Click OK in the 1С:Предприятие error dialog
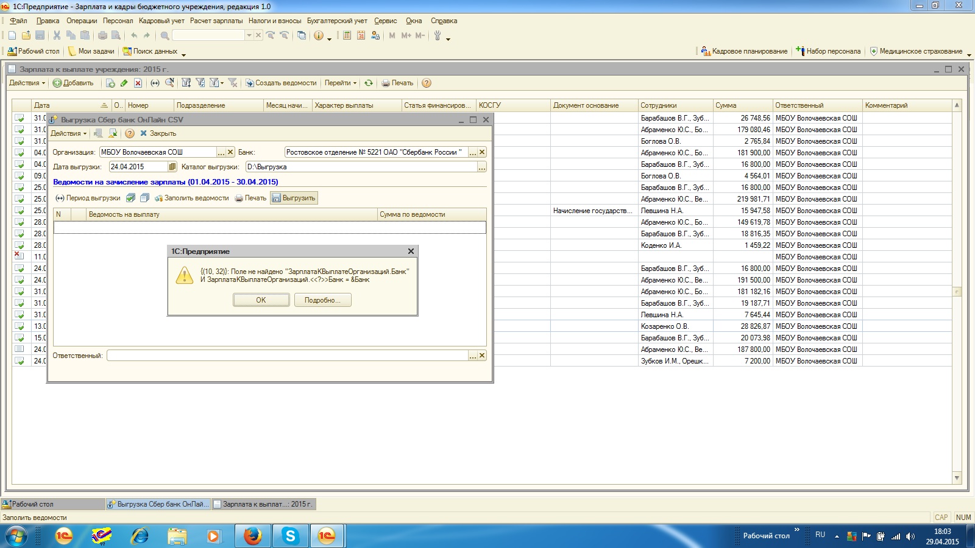The width and height of the screenshot is (975, 548). 261,300
